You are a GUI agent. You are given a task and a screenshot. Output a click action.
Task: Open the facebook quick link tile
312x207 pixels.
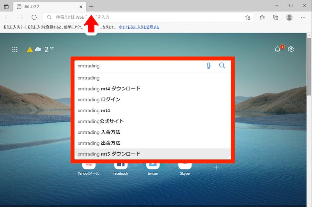121,169
